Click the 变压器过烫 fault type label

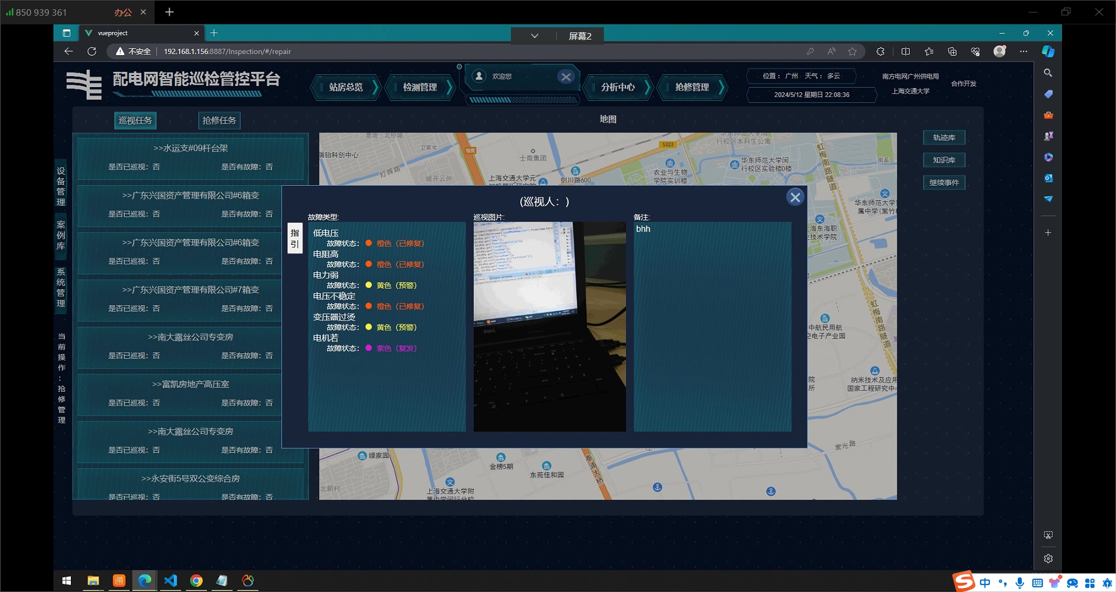334,317
